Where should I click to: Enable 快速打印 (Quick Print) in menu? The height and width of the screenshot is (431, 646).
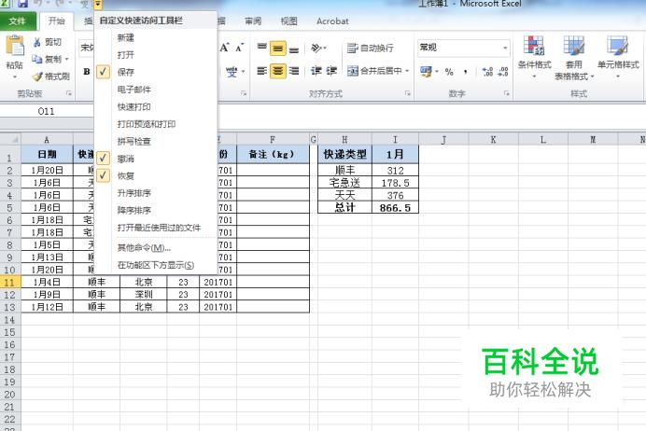pyautogui.click(x=156, y=107)
